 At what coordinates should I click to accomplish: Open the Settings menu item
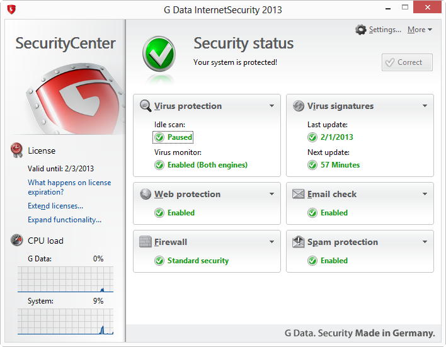tap(384, 30)
